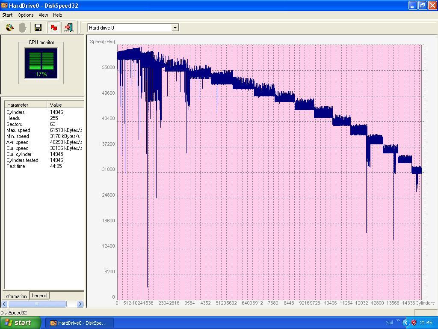Click the taskbar clock showing 21:45
This screenshot has height=329, width=438.
point(426,323)
